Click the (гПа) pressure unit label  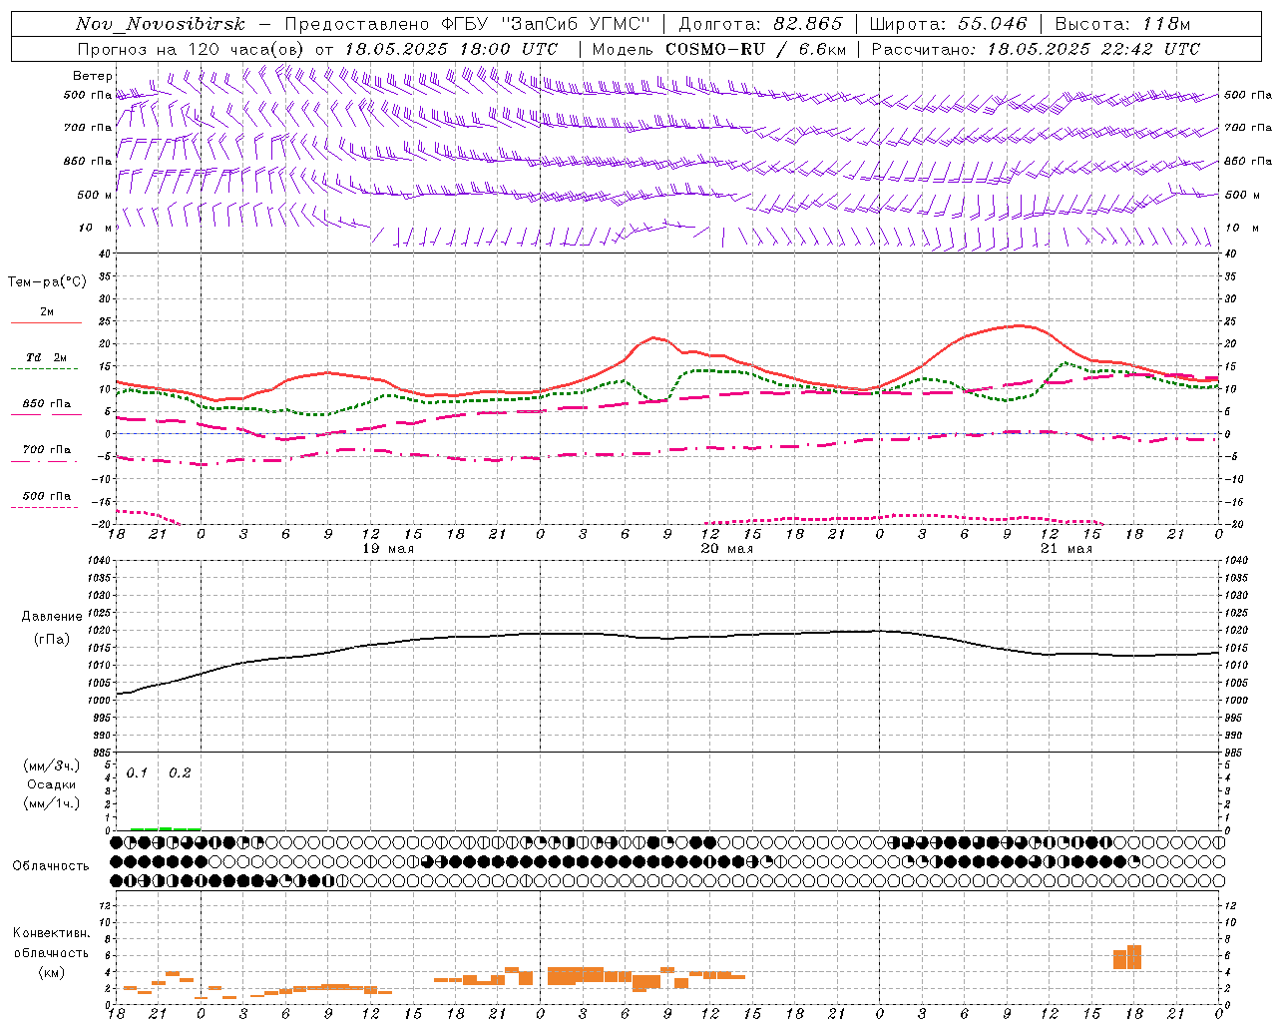click(52, 640)
